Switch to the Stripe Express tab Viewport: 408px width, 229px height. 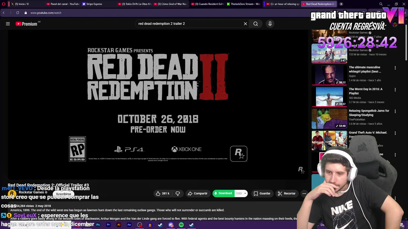[x=98, y=4]
